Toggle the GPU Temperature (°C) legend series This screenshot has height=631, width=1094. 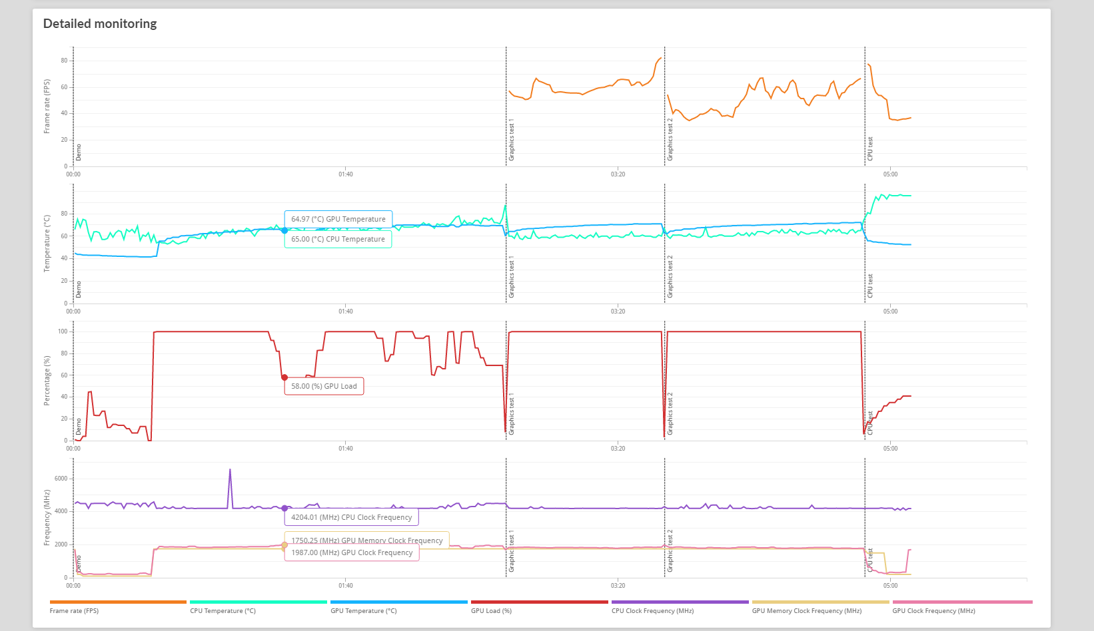tap(363, 610)
